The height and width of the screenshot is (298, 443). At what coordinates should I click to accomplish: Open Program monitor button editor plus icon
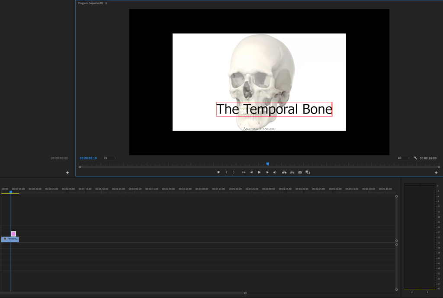coord(436,173)
